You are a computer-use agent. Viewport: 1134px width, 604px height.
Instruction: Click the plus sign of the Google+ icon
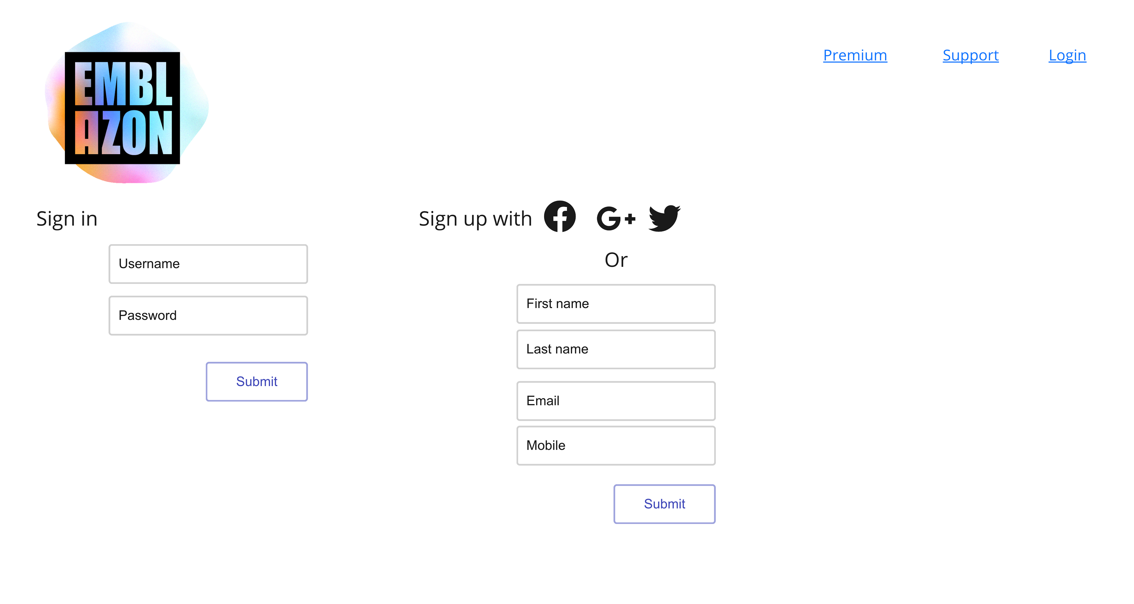coord(630,218)
